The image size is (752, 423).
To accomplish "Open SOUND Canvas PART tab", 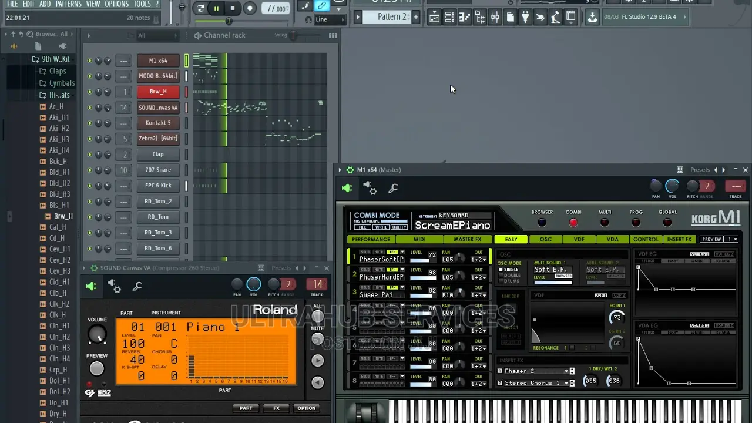I will point(246,408).
